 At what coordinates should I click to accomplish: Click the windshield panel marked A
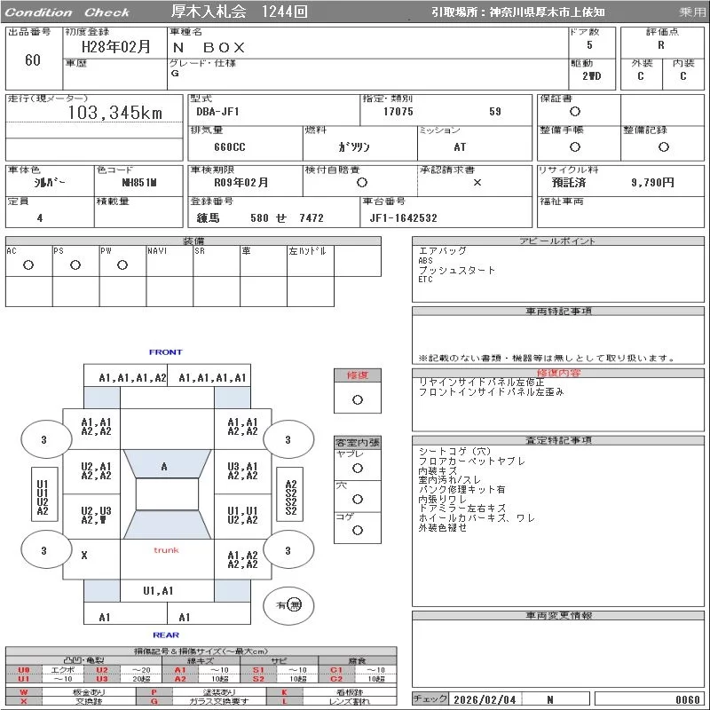(x=164, y=467)
